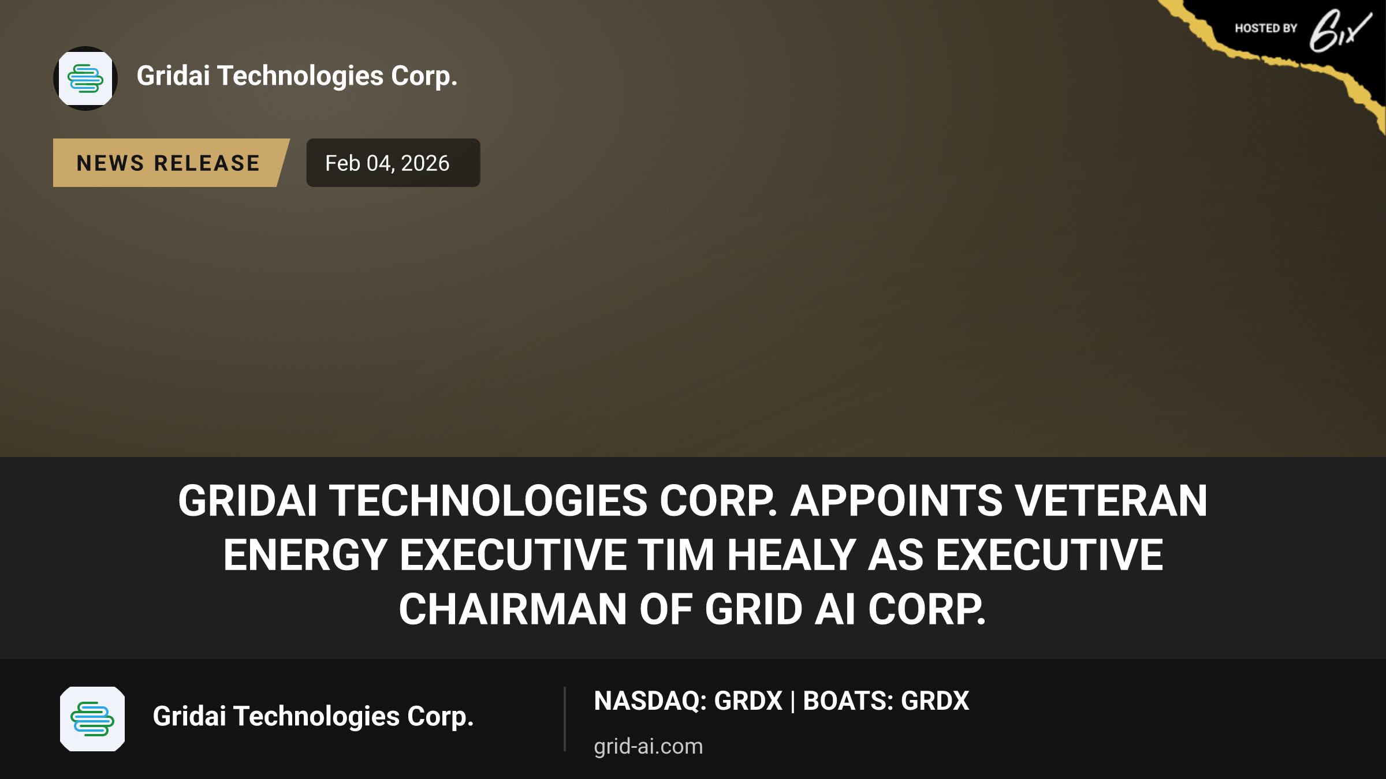Image resolution: width=1386 pixels, height=779 pixels.
Task: Click the headline line mentioning APPOINTS VETERAN
Action: pyautogui.click(x=692, y=500)
